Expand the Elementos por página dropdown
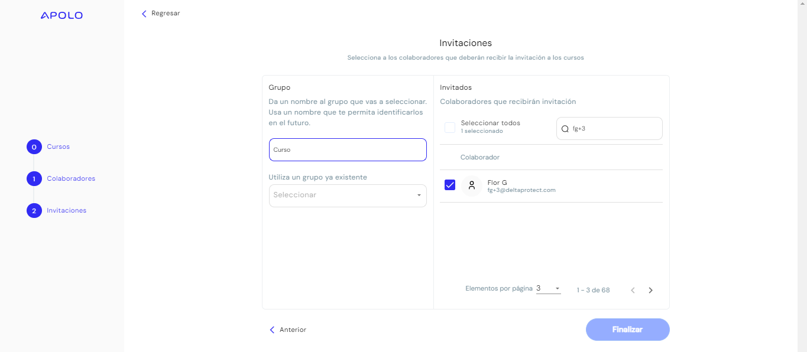 click(x=548, y=288)
